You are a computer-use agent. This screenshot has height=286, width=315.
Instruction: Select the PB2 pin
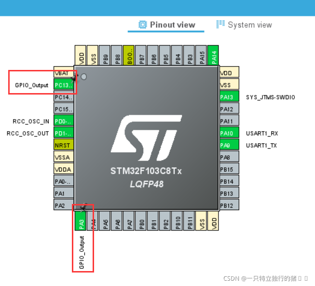[x=164, y=221]
